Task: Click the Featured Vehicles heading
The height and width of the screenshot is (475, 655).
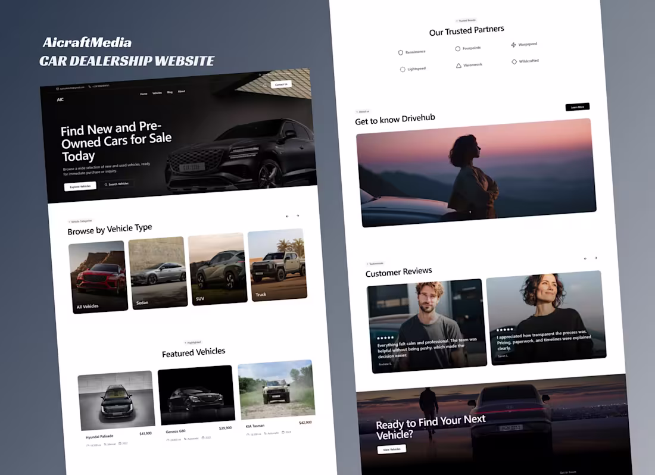Action: [194, 353]
